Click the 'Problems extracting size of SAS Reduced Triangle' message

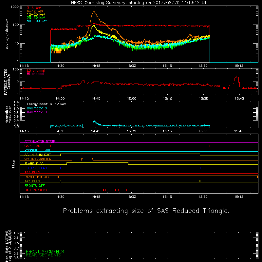pyautogui.click(x=146, y=211)
